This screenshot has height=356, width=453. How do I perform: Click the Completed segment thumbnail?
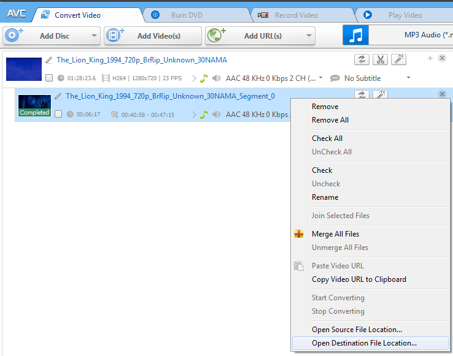(34, 105)
